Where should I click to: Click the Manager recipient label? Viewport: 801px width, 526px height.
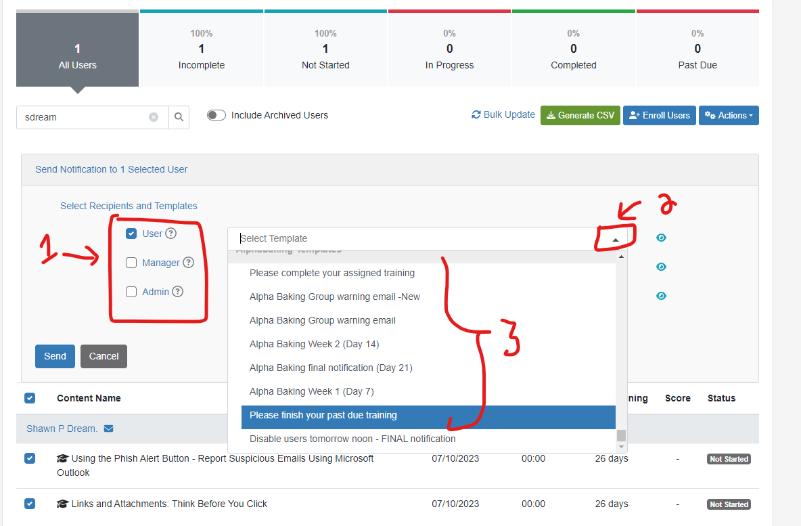[161, 263]
